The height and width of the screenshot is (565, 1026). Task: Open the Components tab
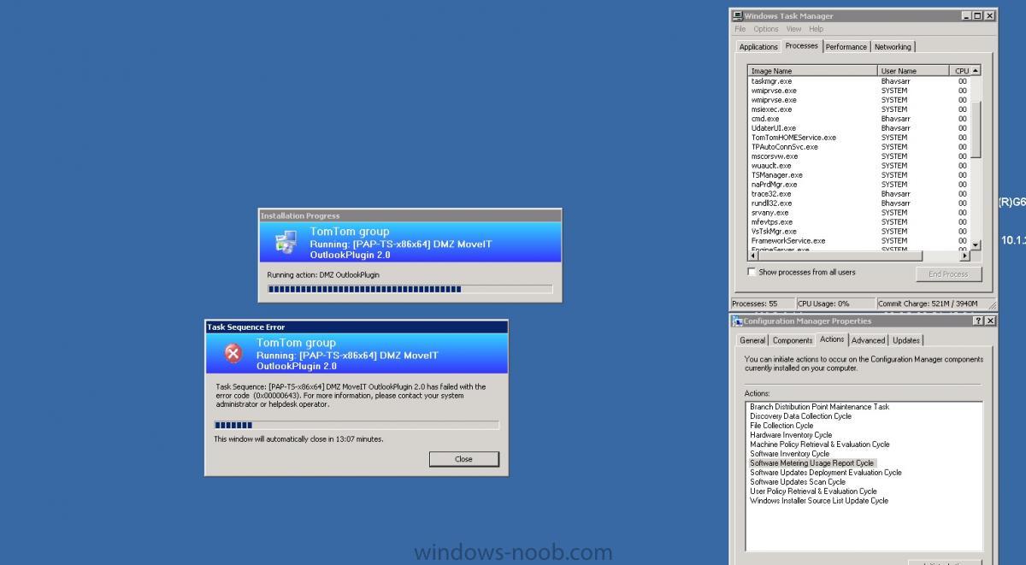click(x=793, y=340)
